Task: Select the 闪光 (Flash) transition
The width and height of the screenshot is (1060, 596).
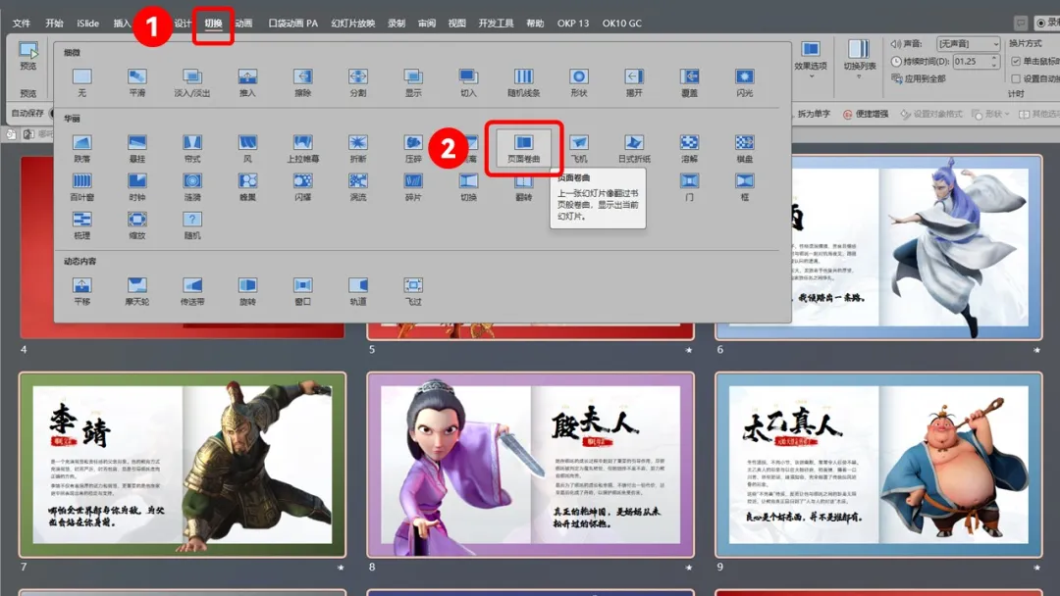Action: coord(745,82)
